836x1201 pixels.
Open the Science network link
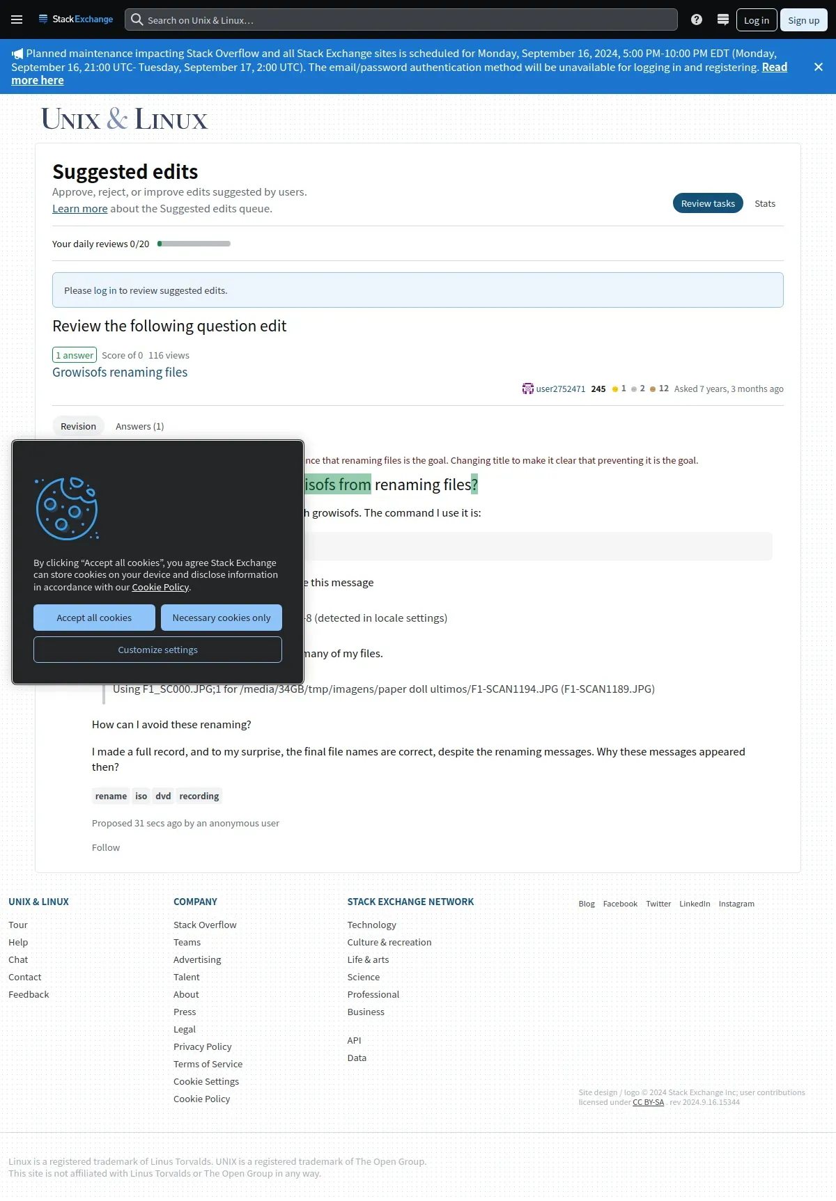click(x=364, y=977)
